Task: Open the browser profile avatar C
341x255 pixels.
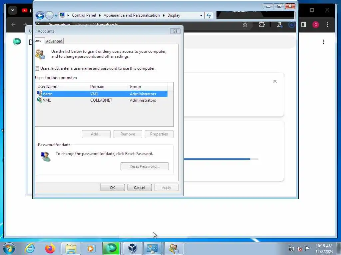Action: click(316, 25)
